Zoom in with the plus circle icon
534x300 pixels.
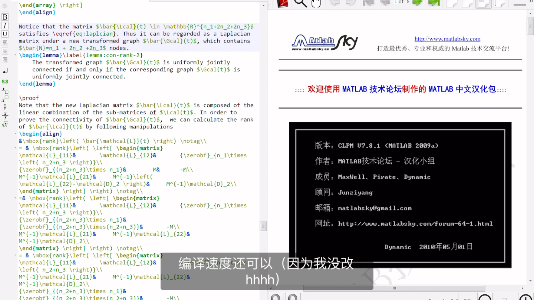coord(526,297)
